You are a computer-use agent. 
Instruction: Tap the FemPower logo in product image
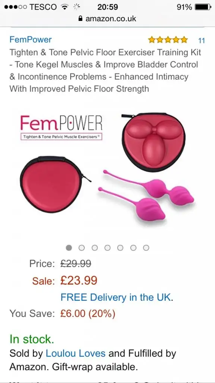click(61, 128)
